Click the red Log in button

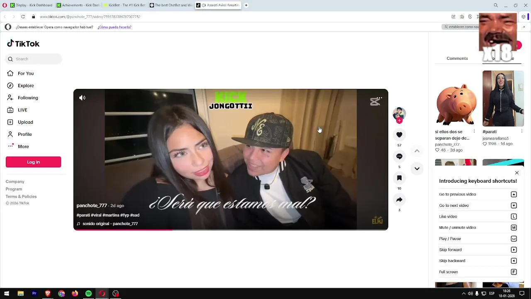[x=33, y=162]
